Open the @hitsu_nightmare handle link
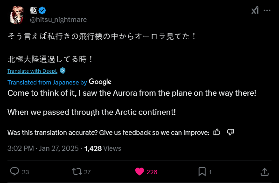 (58, 20)
